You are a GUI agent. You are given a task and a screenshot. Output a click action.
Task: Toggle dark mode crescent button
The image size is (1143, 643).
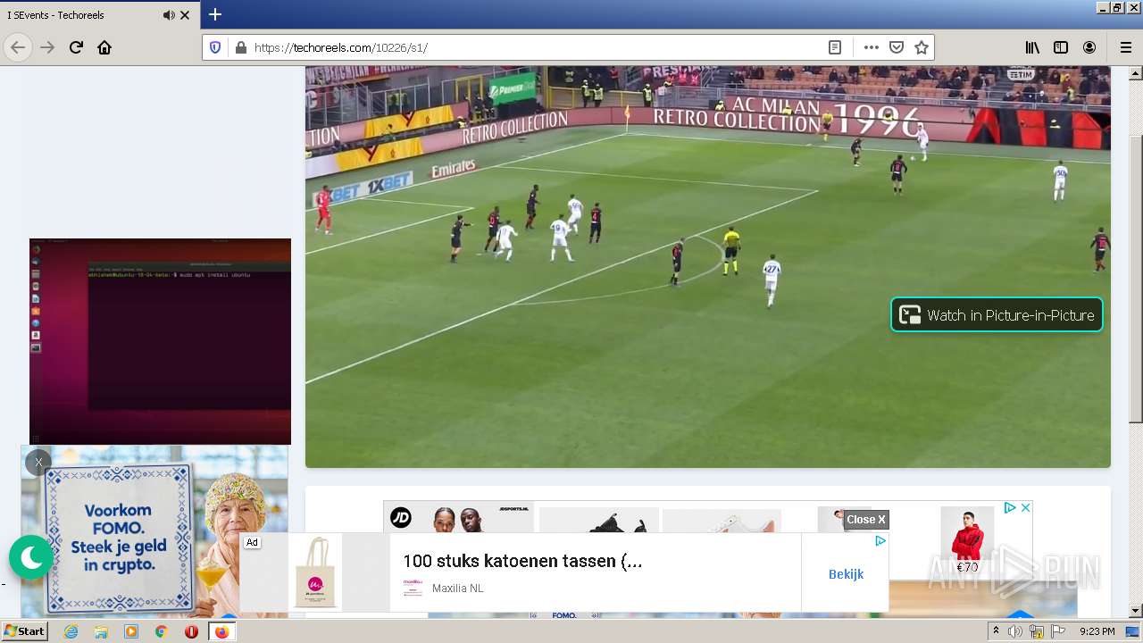pyautogui.click(x=31, y=557)
